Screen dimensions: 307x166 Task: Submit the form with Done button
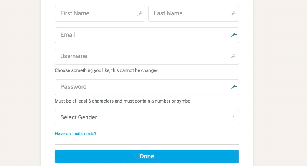pos(147,156)
